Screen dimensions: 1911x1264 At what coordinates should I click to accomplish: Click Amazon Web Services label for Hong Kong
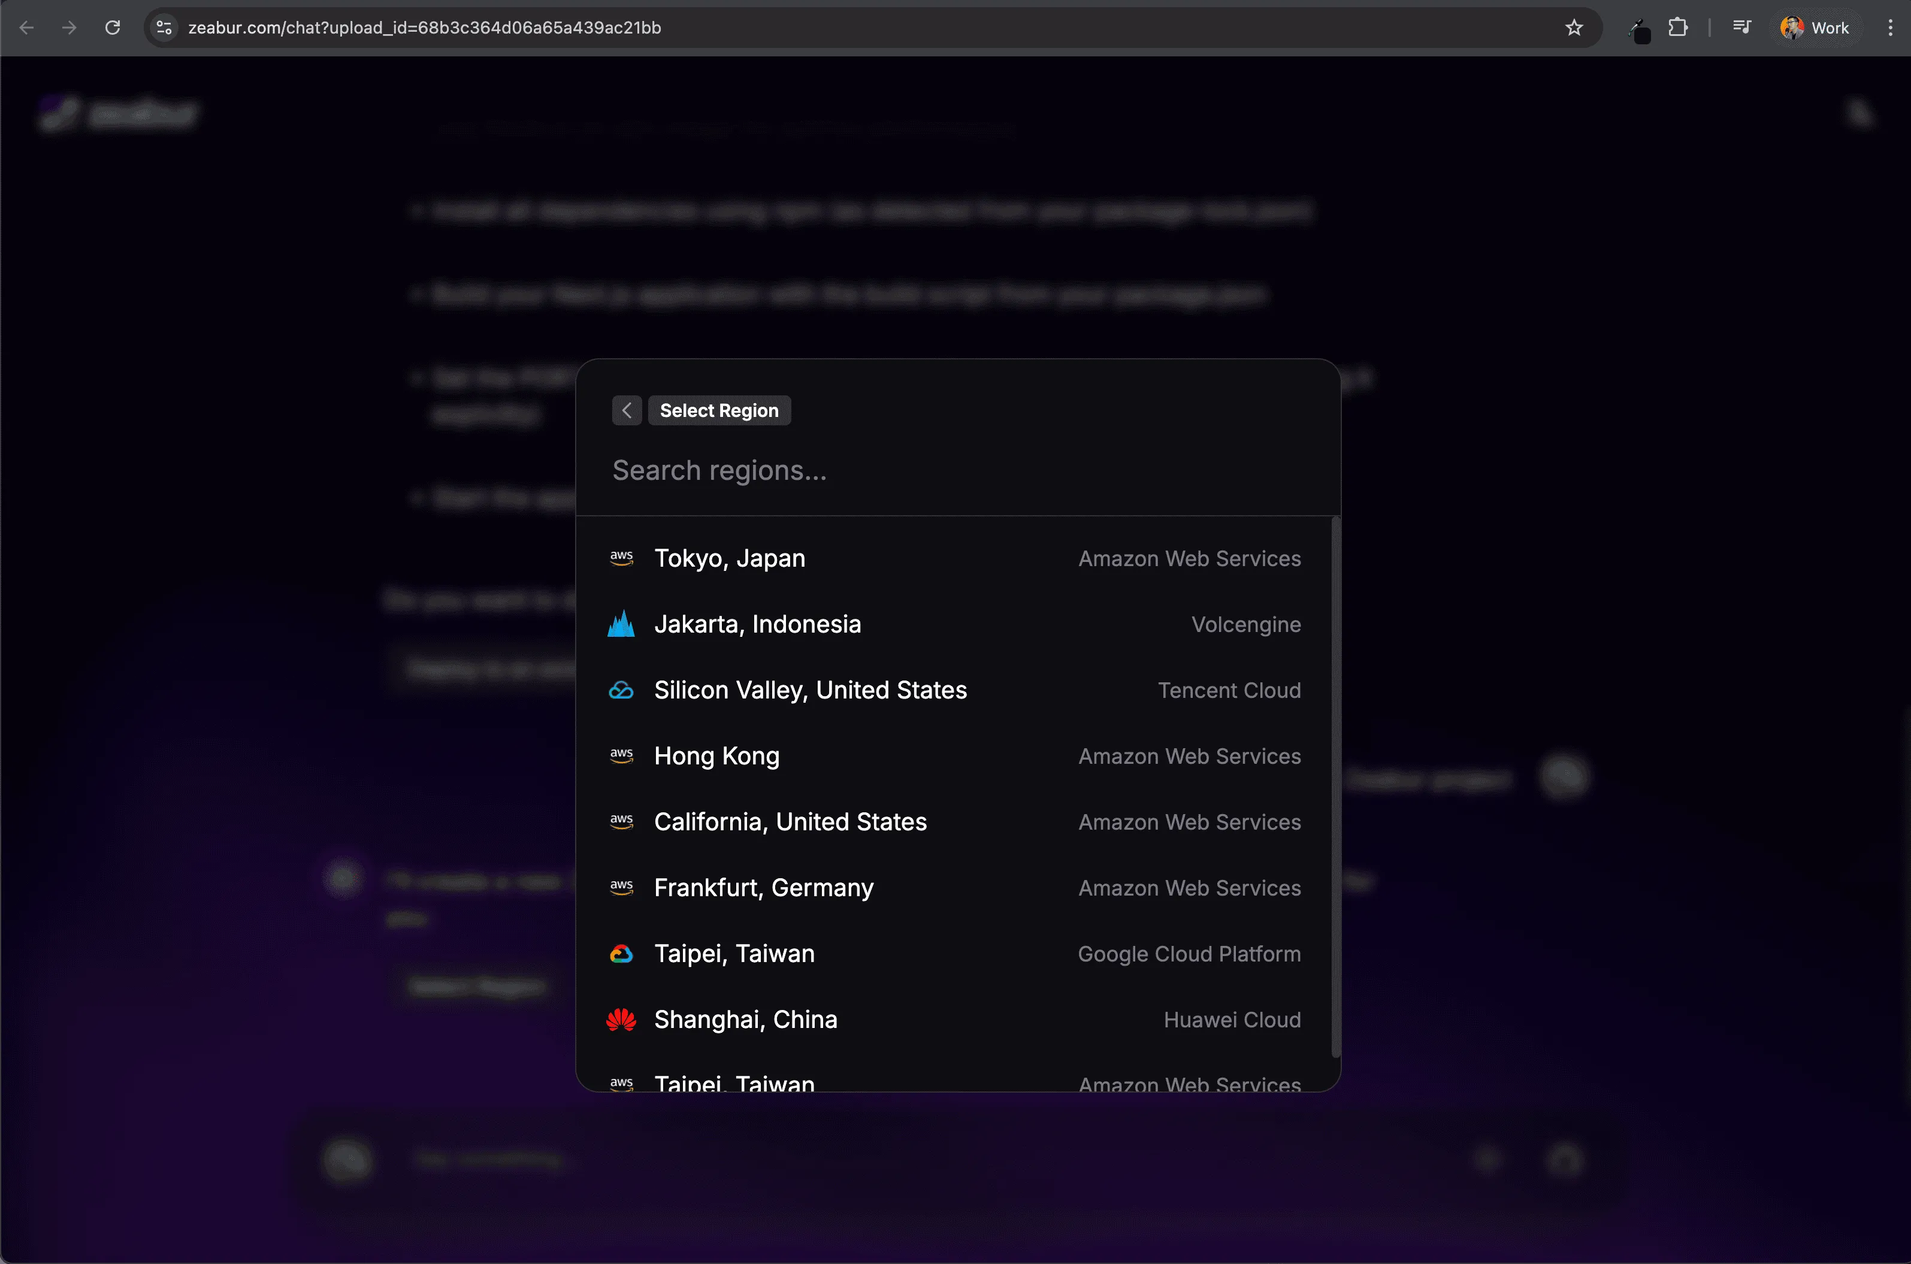point(1190,756)
